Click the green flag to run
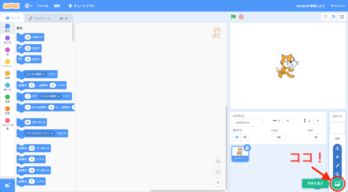The image size is (348, 192). 233,17
